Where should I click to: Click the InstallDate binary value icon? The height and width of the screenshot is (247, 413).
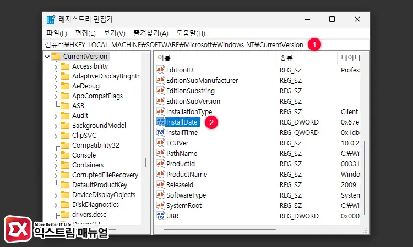(161, 122)
